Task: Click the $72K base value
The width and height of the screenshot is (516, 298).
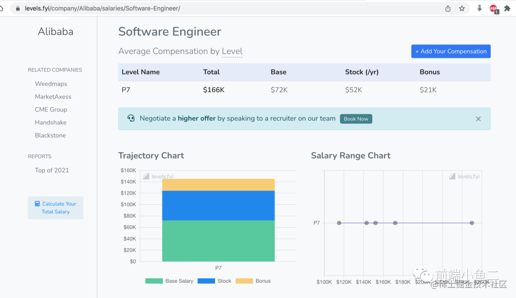Action: click(x=279, y=90)
